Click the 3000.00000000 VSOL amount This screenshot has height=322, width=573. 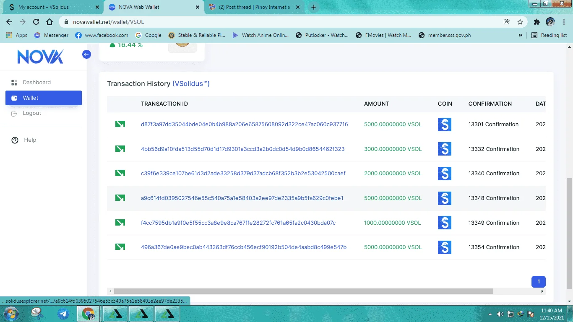(x=393, y=149)
